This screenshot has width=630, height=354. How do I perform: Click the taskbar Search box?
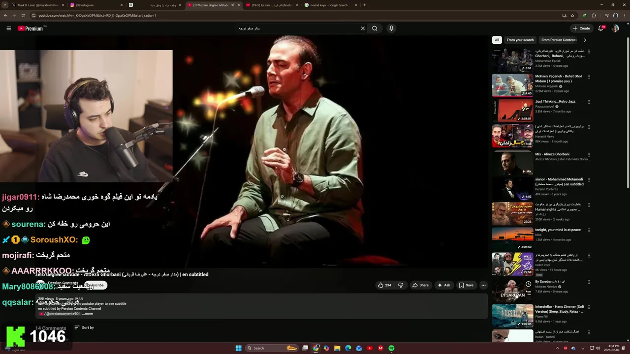point(272,348)
